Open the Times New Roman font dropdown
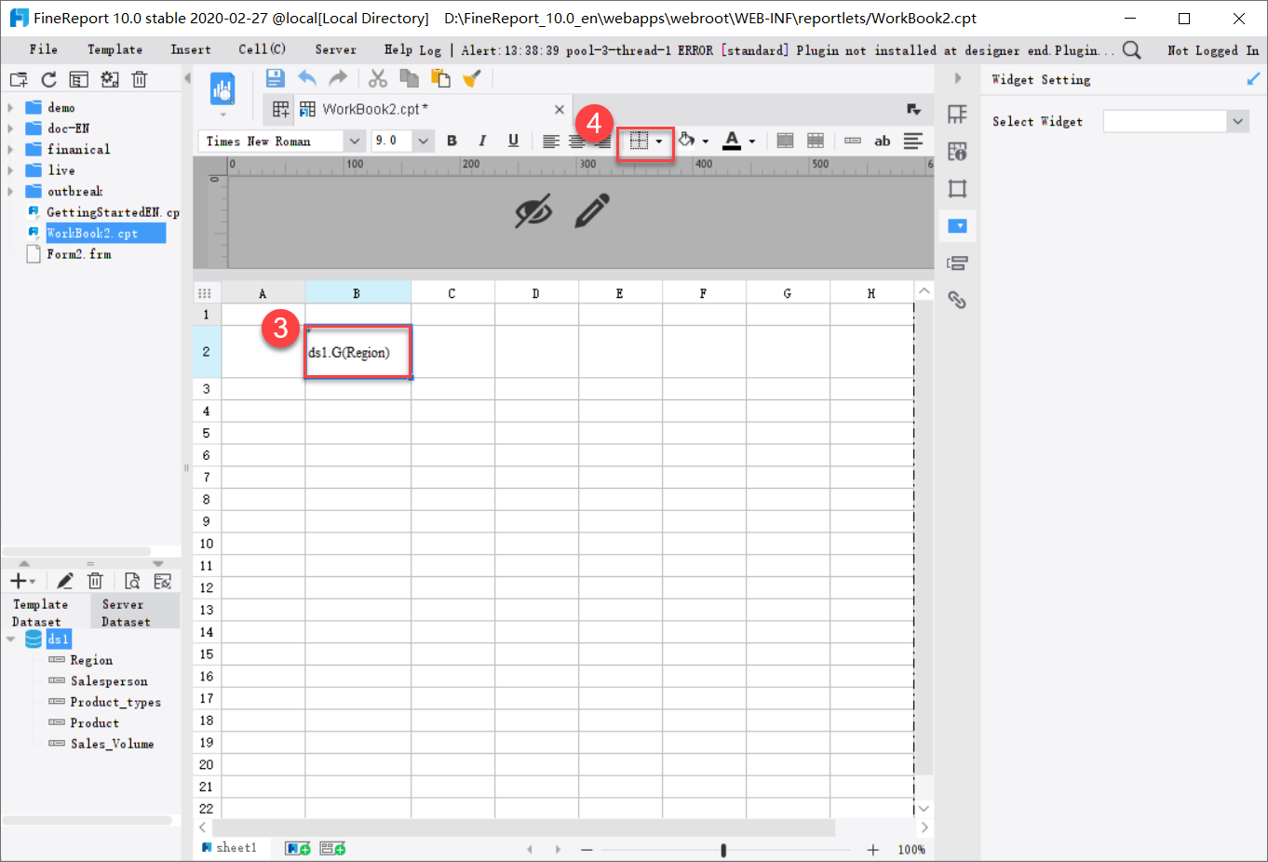1268x862 pixels. (354, 140)
